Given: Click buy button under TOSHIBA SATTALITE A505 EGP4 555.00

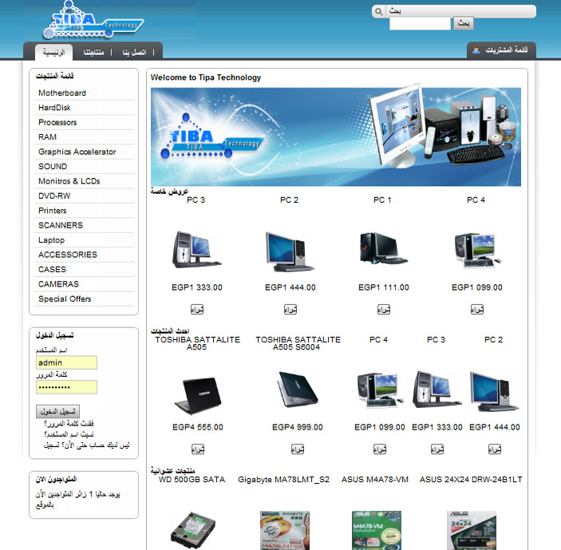Looking at the screenshot, I should pyautogui.click(x=197, y=449).
